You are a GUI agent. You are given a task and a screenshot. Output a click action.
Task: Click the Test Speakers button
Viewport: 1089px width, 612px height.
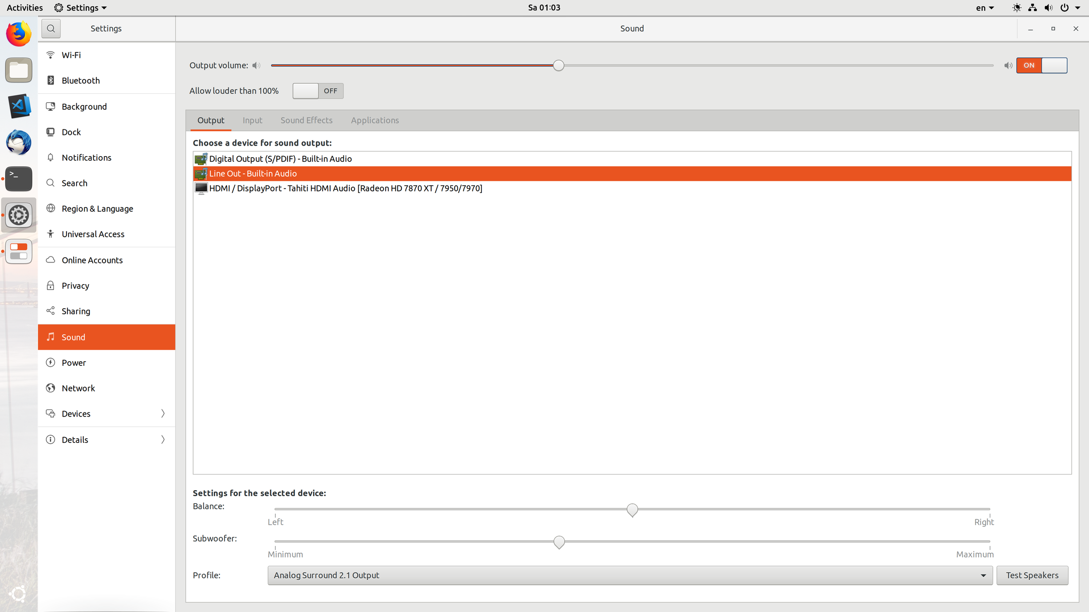tap(1032, 575)
